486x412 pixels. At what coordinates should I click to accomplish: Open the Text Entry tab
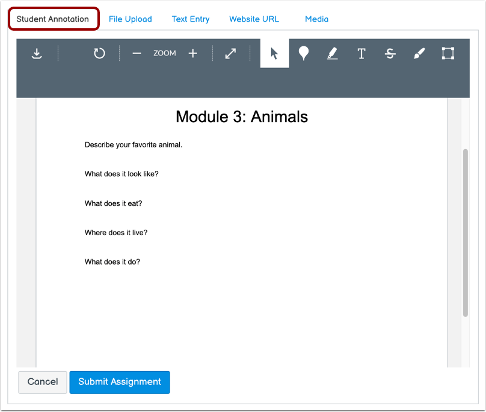[190, 19]
